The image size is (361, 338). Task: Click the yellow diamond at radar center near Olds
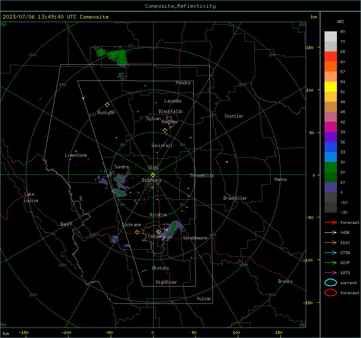pos(153,175)
